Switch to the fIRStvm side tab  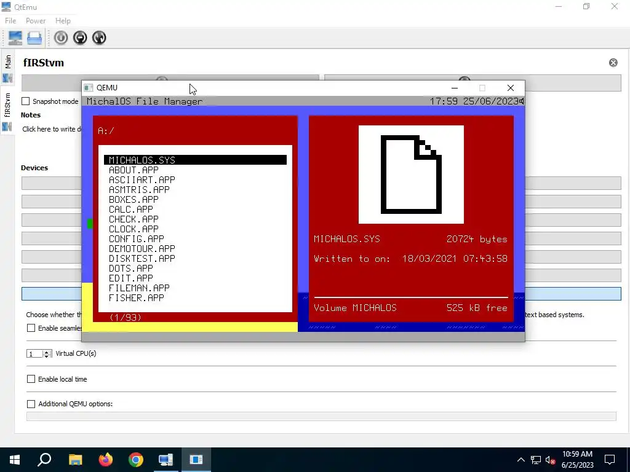(7, 112)
